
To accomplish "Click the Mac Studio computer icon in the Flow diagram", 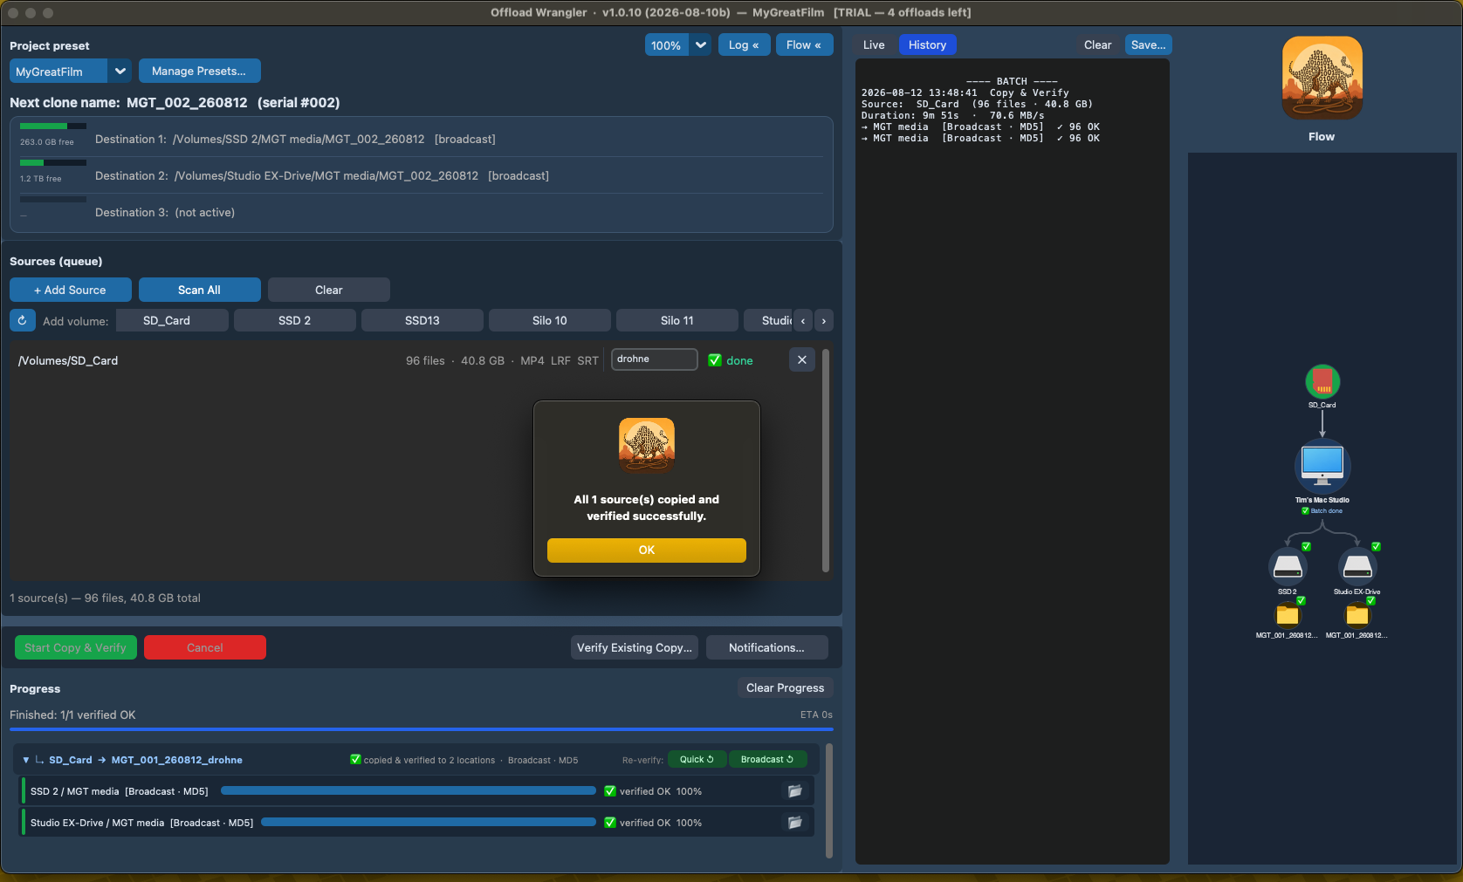I will pyautogui.click(x=1322, y=466).
